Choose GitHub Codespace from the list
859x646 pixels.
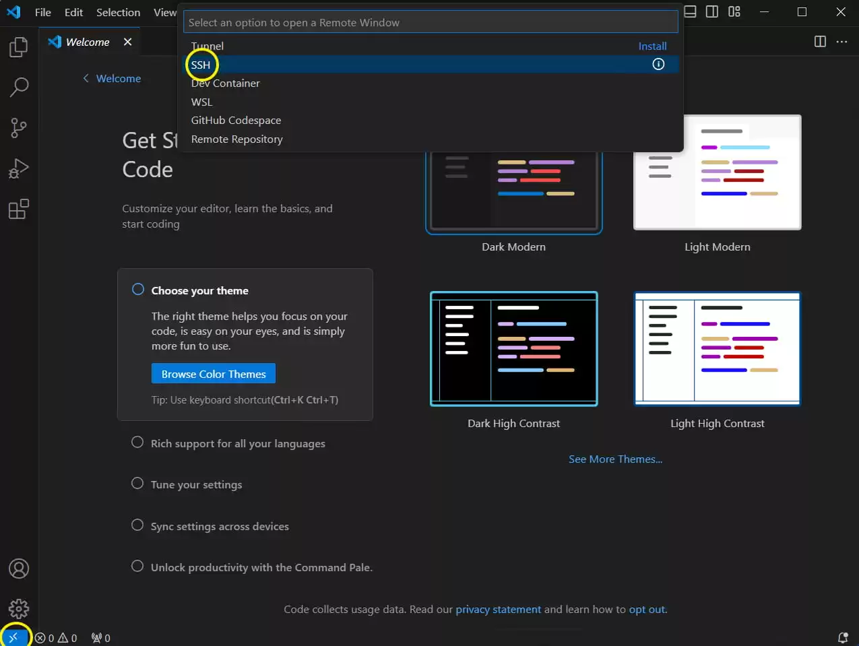(236, 121)
